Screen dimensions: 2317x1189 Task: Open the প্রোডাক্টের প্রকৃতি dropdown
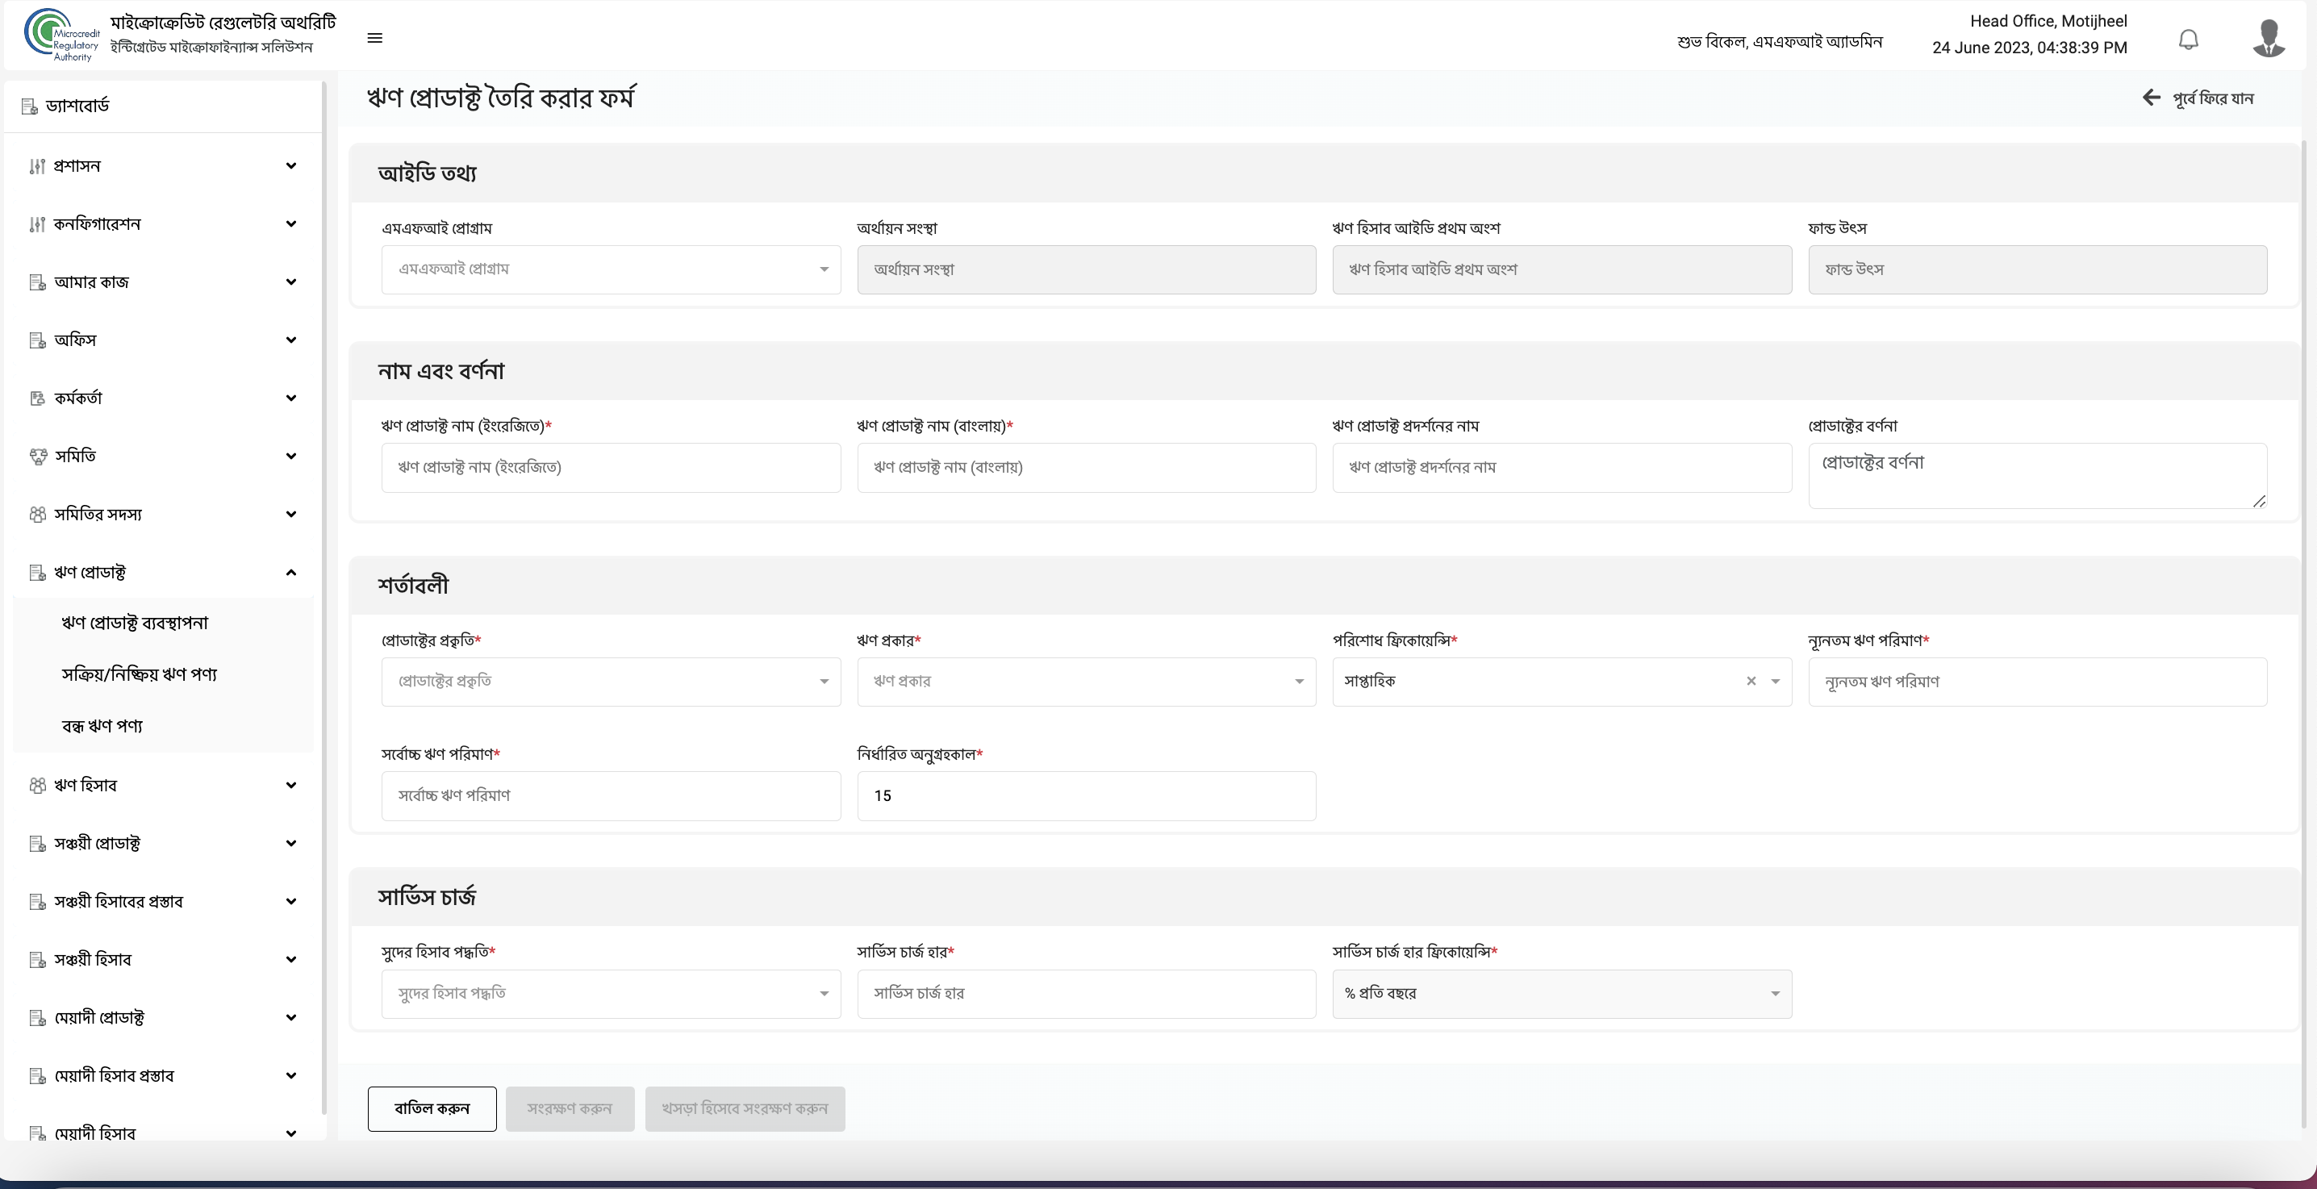tap(611, 681)
